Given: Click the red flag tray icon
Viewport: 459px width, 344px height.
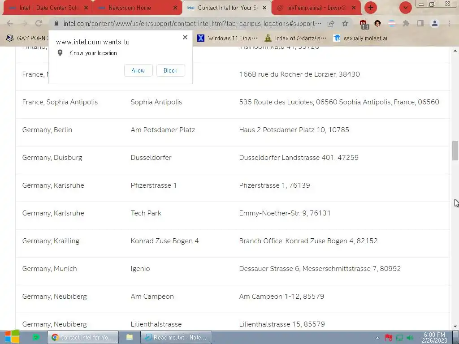Looking at the screenshot, I should (389, 338).
